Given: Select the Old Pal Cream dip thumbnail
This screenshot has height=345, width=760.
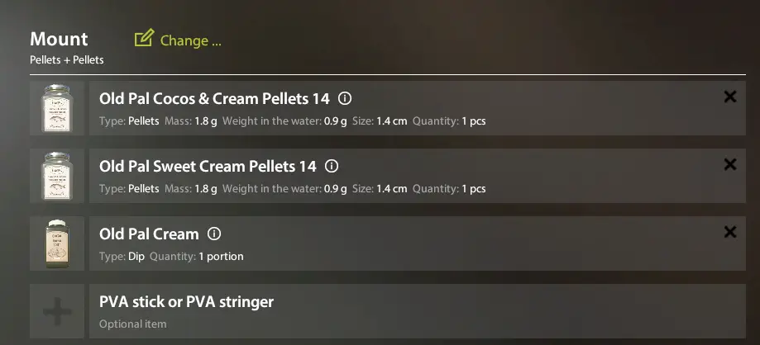Looking at the screenshot, I should coord(57,243).
